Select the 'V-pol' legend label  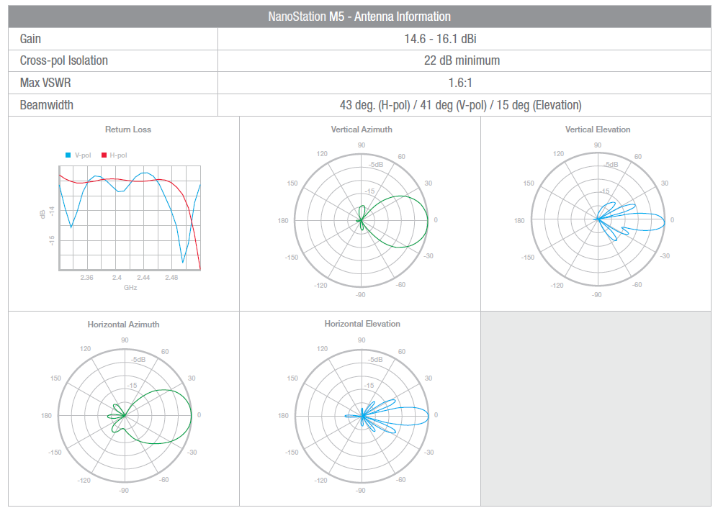83,155
